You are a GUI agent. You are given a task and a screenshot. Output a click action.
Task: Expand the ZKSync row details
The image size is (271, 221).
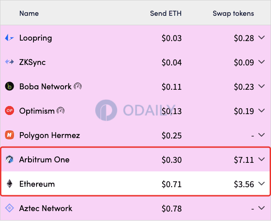coord(262,62)
